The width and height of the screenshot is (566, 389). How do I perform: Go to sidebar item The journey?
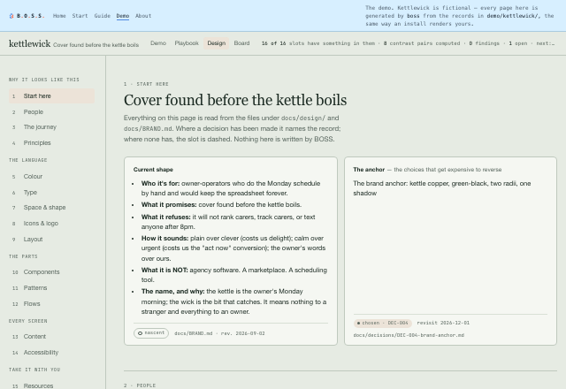(51, 127)
